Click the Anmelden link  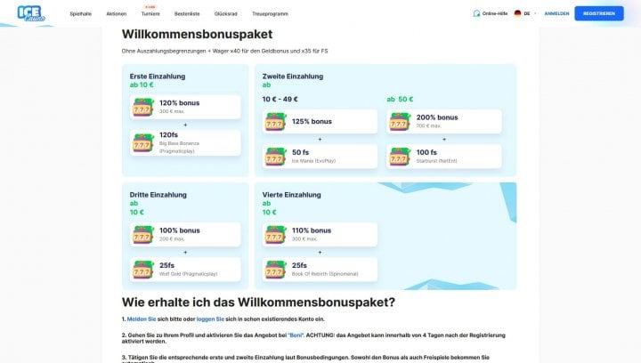pyautogui.click(x=556, y=13)
